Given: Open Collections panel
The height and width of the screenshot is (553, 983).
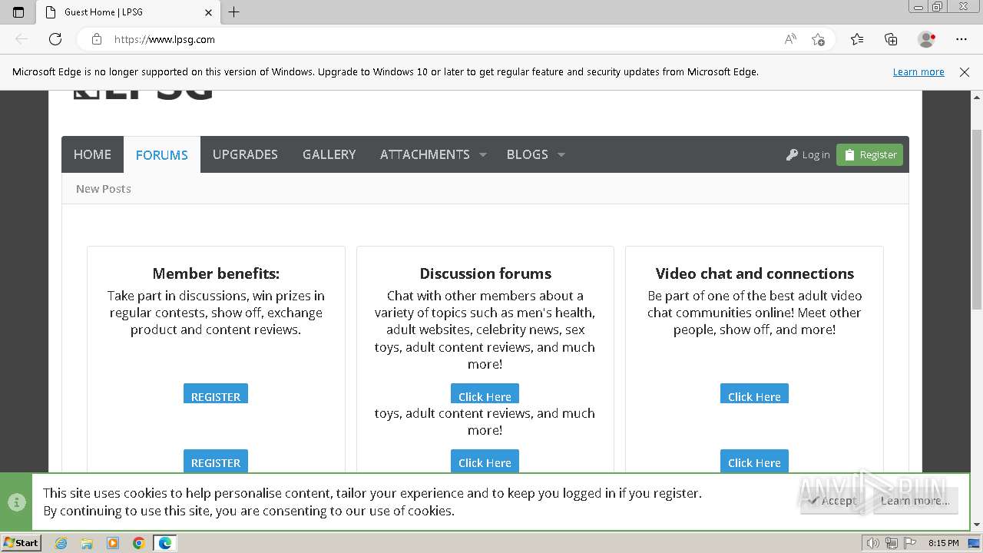Looking at the screenshot, I should coord(891,39).
